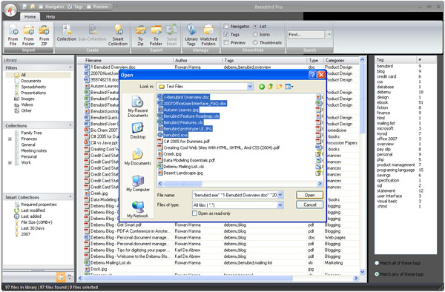Open My Computer in places bar
This screenshot has width=445, height=292.
(138, 183)
